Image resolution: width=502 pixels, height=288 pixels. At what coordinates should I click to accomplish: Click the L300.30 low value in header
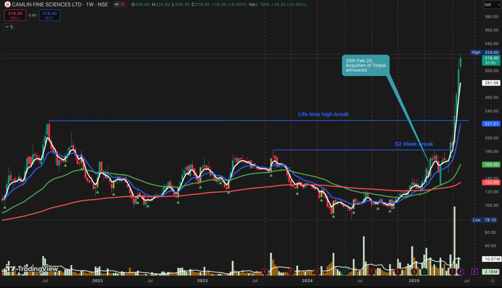[181, 4]
